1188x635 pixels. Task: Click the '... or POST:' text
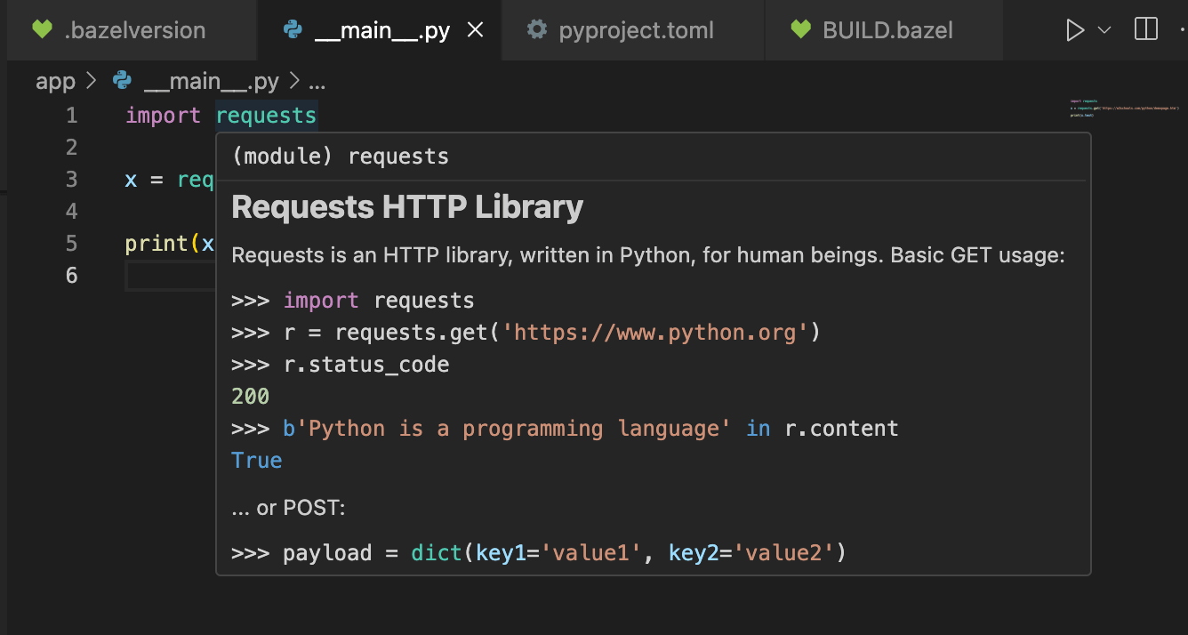pos(288,509)
